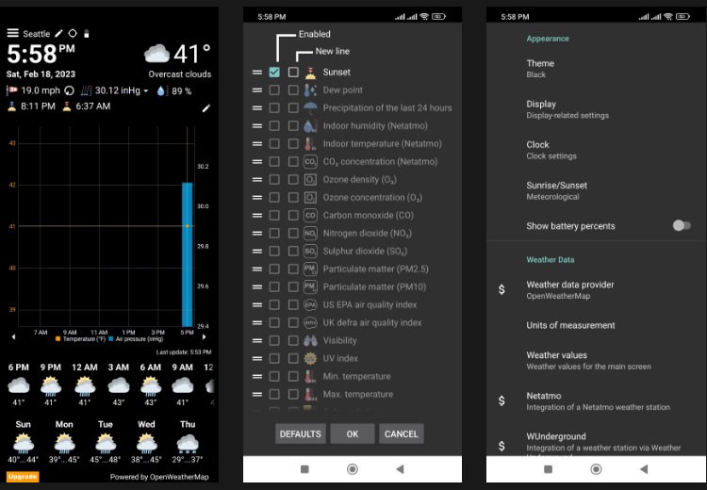Image resolution: width=707 pixels, height=490 pixels.
Task: Enable the Dew point checkbox
Action: click(274, 90)
